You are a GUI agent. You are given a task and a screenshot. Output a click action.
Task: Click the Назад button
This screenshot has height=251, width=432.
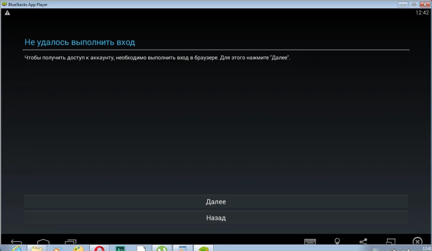(216, 218)
